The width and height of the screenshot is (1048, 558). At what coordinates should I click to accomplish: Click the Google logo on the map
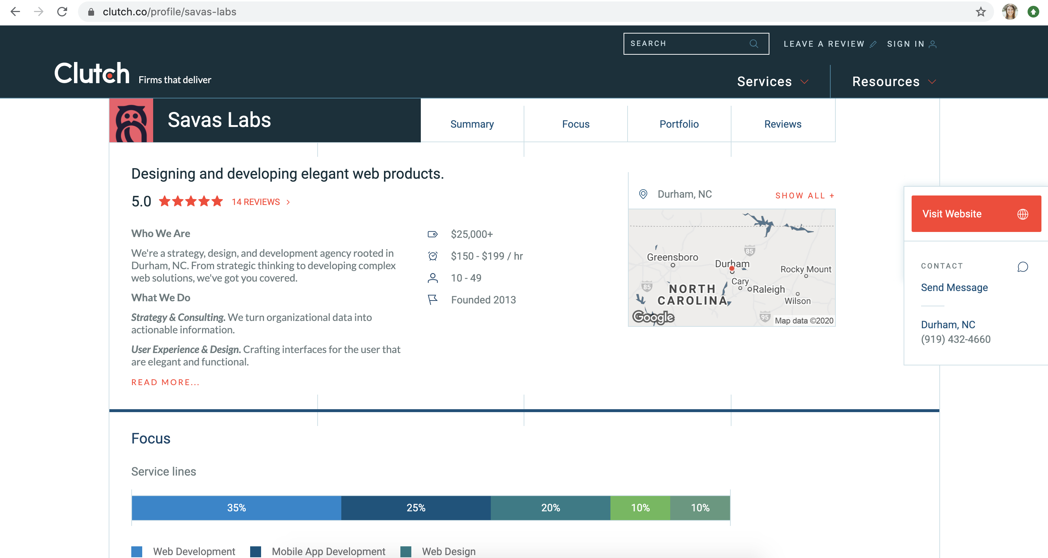point(653,317)
